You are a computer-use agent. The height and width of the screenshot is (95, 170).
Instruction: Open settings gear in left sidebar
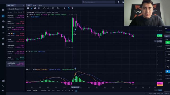[3, 91]
